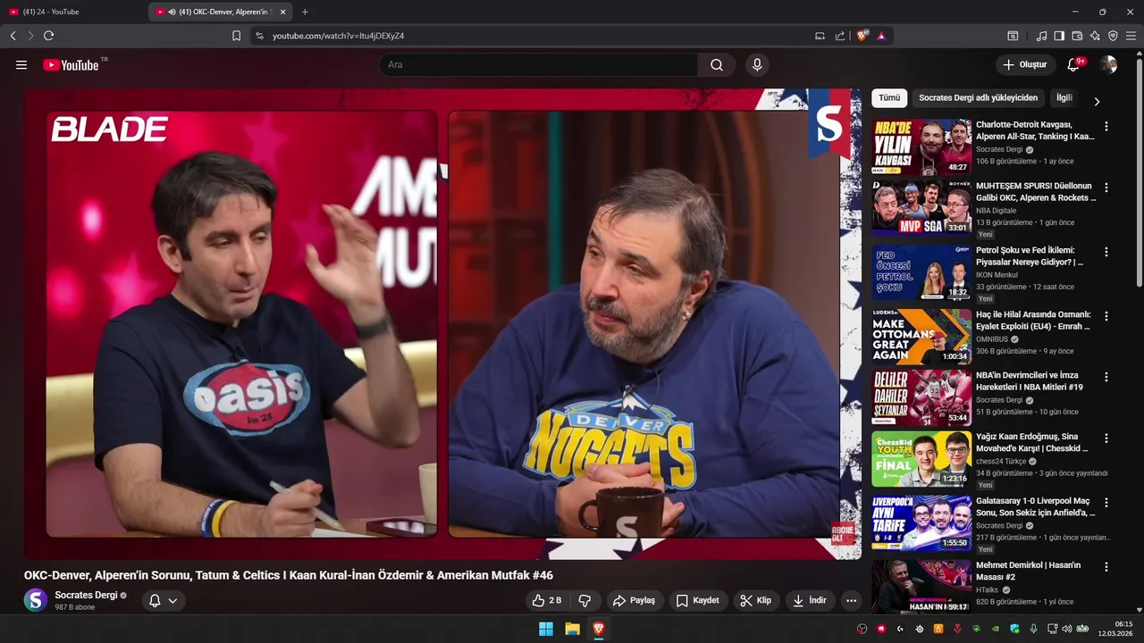Expand the subscription notification bell dropdown
This screenshot has height=643, width=1144.
pos(164,600)
